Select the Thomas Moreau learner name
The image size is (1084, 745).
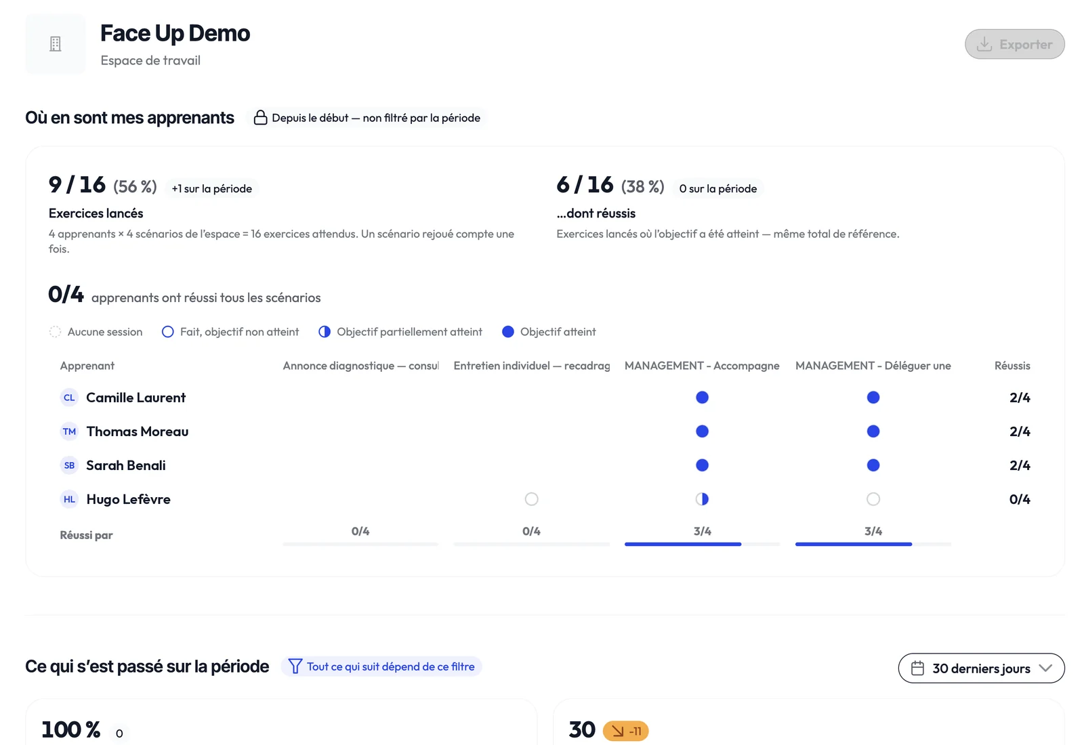pyautogui.click(x=138, y=431)
